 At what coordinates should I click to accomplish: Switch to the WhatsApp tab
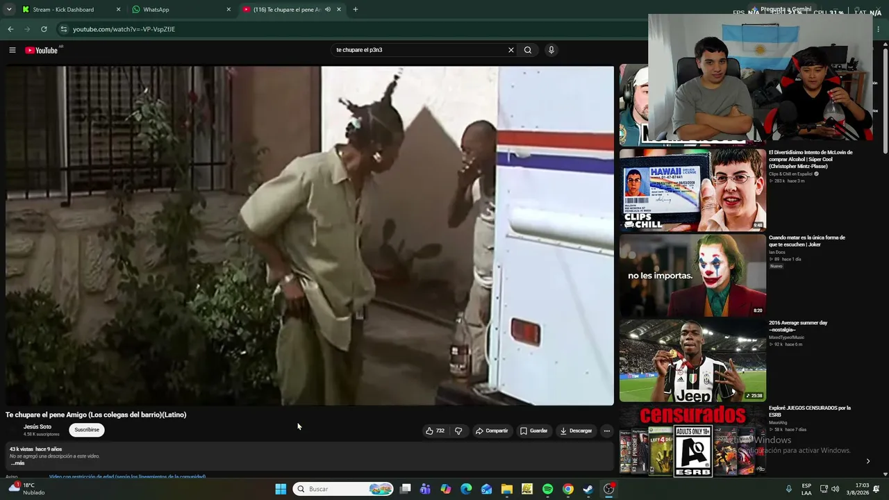point(182,10)
